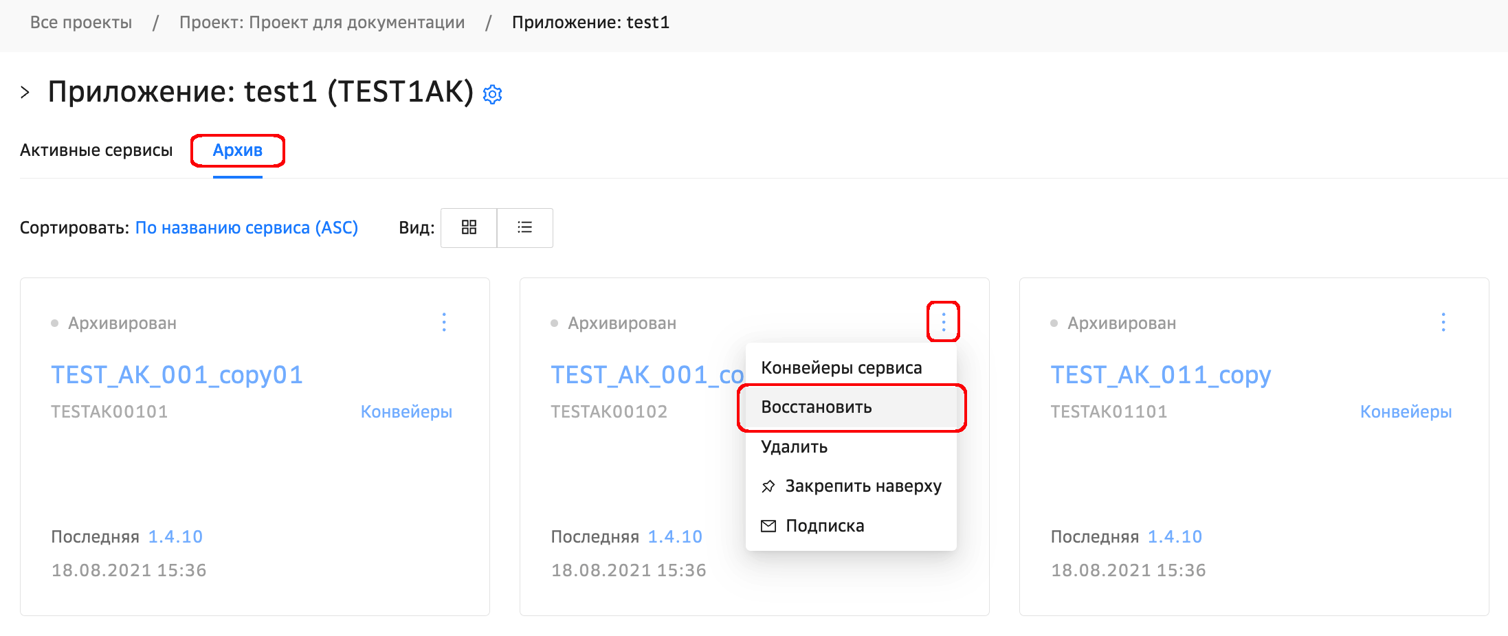Click Конвейеры link on TESTAK01101 card
The width and height of the screenshot is (1508, 636).
pyautogui.click(x=1406, y=412)
